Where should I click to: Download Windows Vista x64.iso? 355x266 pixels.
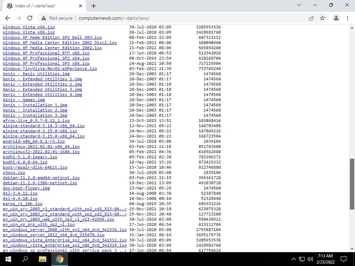pos(29,27)
